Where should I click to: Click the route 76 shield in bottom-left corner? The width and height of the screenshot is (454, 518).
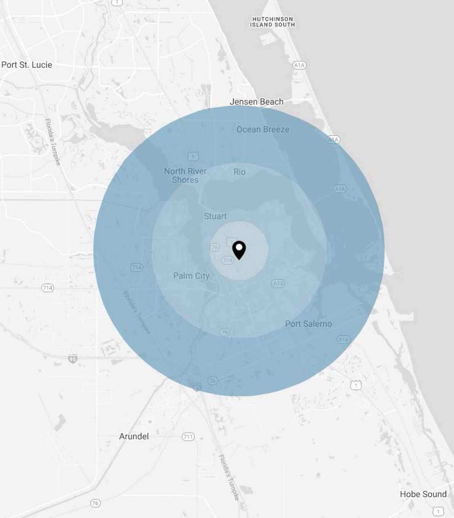click(x=95, y=503)
